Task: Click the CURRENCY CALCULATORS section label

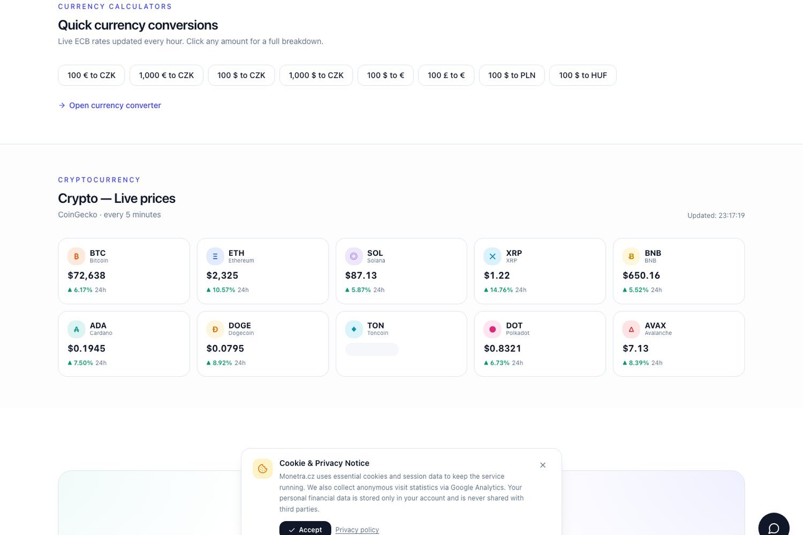Action: (115, 6)
